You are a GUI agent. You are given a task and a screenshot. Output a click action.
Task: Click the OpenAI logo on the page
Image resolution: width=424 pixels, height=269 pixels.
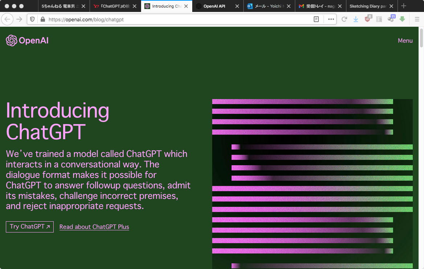(x=27, y=40)
